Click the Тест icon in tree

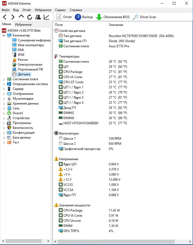[x=9, y=142]
